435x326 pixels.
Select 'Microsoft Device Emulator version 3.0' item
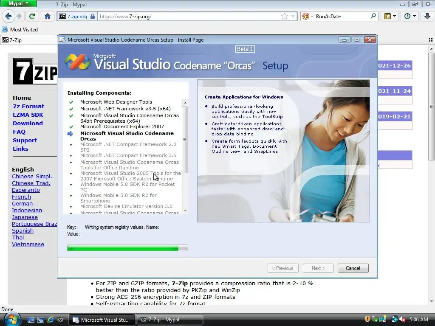click(x=126, y=206)
